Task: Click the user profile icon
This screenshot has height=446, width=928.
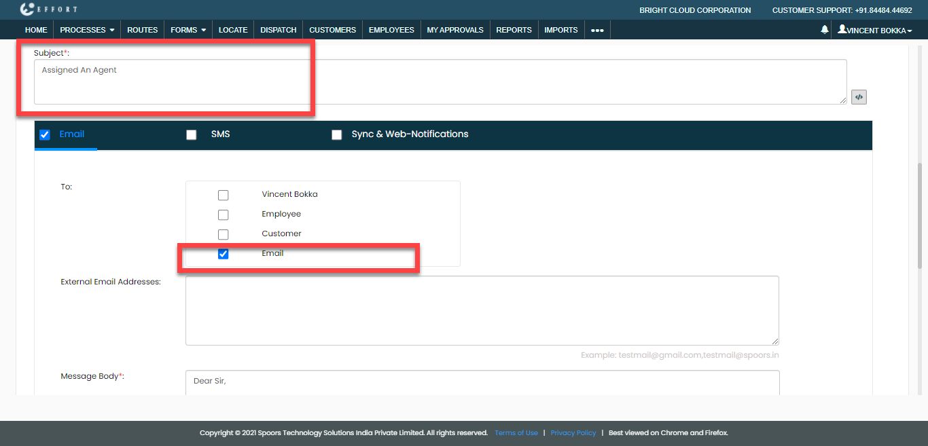Action: click(x=842, y=29)
